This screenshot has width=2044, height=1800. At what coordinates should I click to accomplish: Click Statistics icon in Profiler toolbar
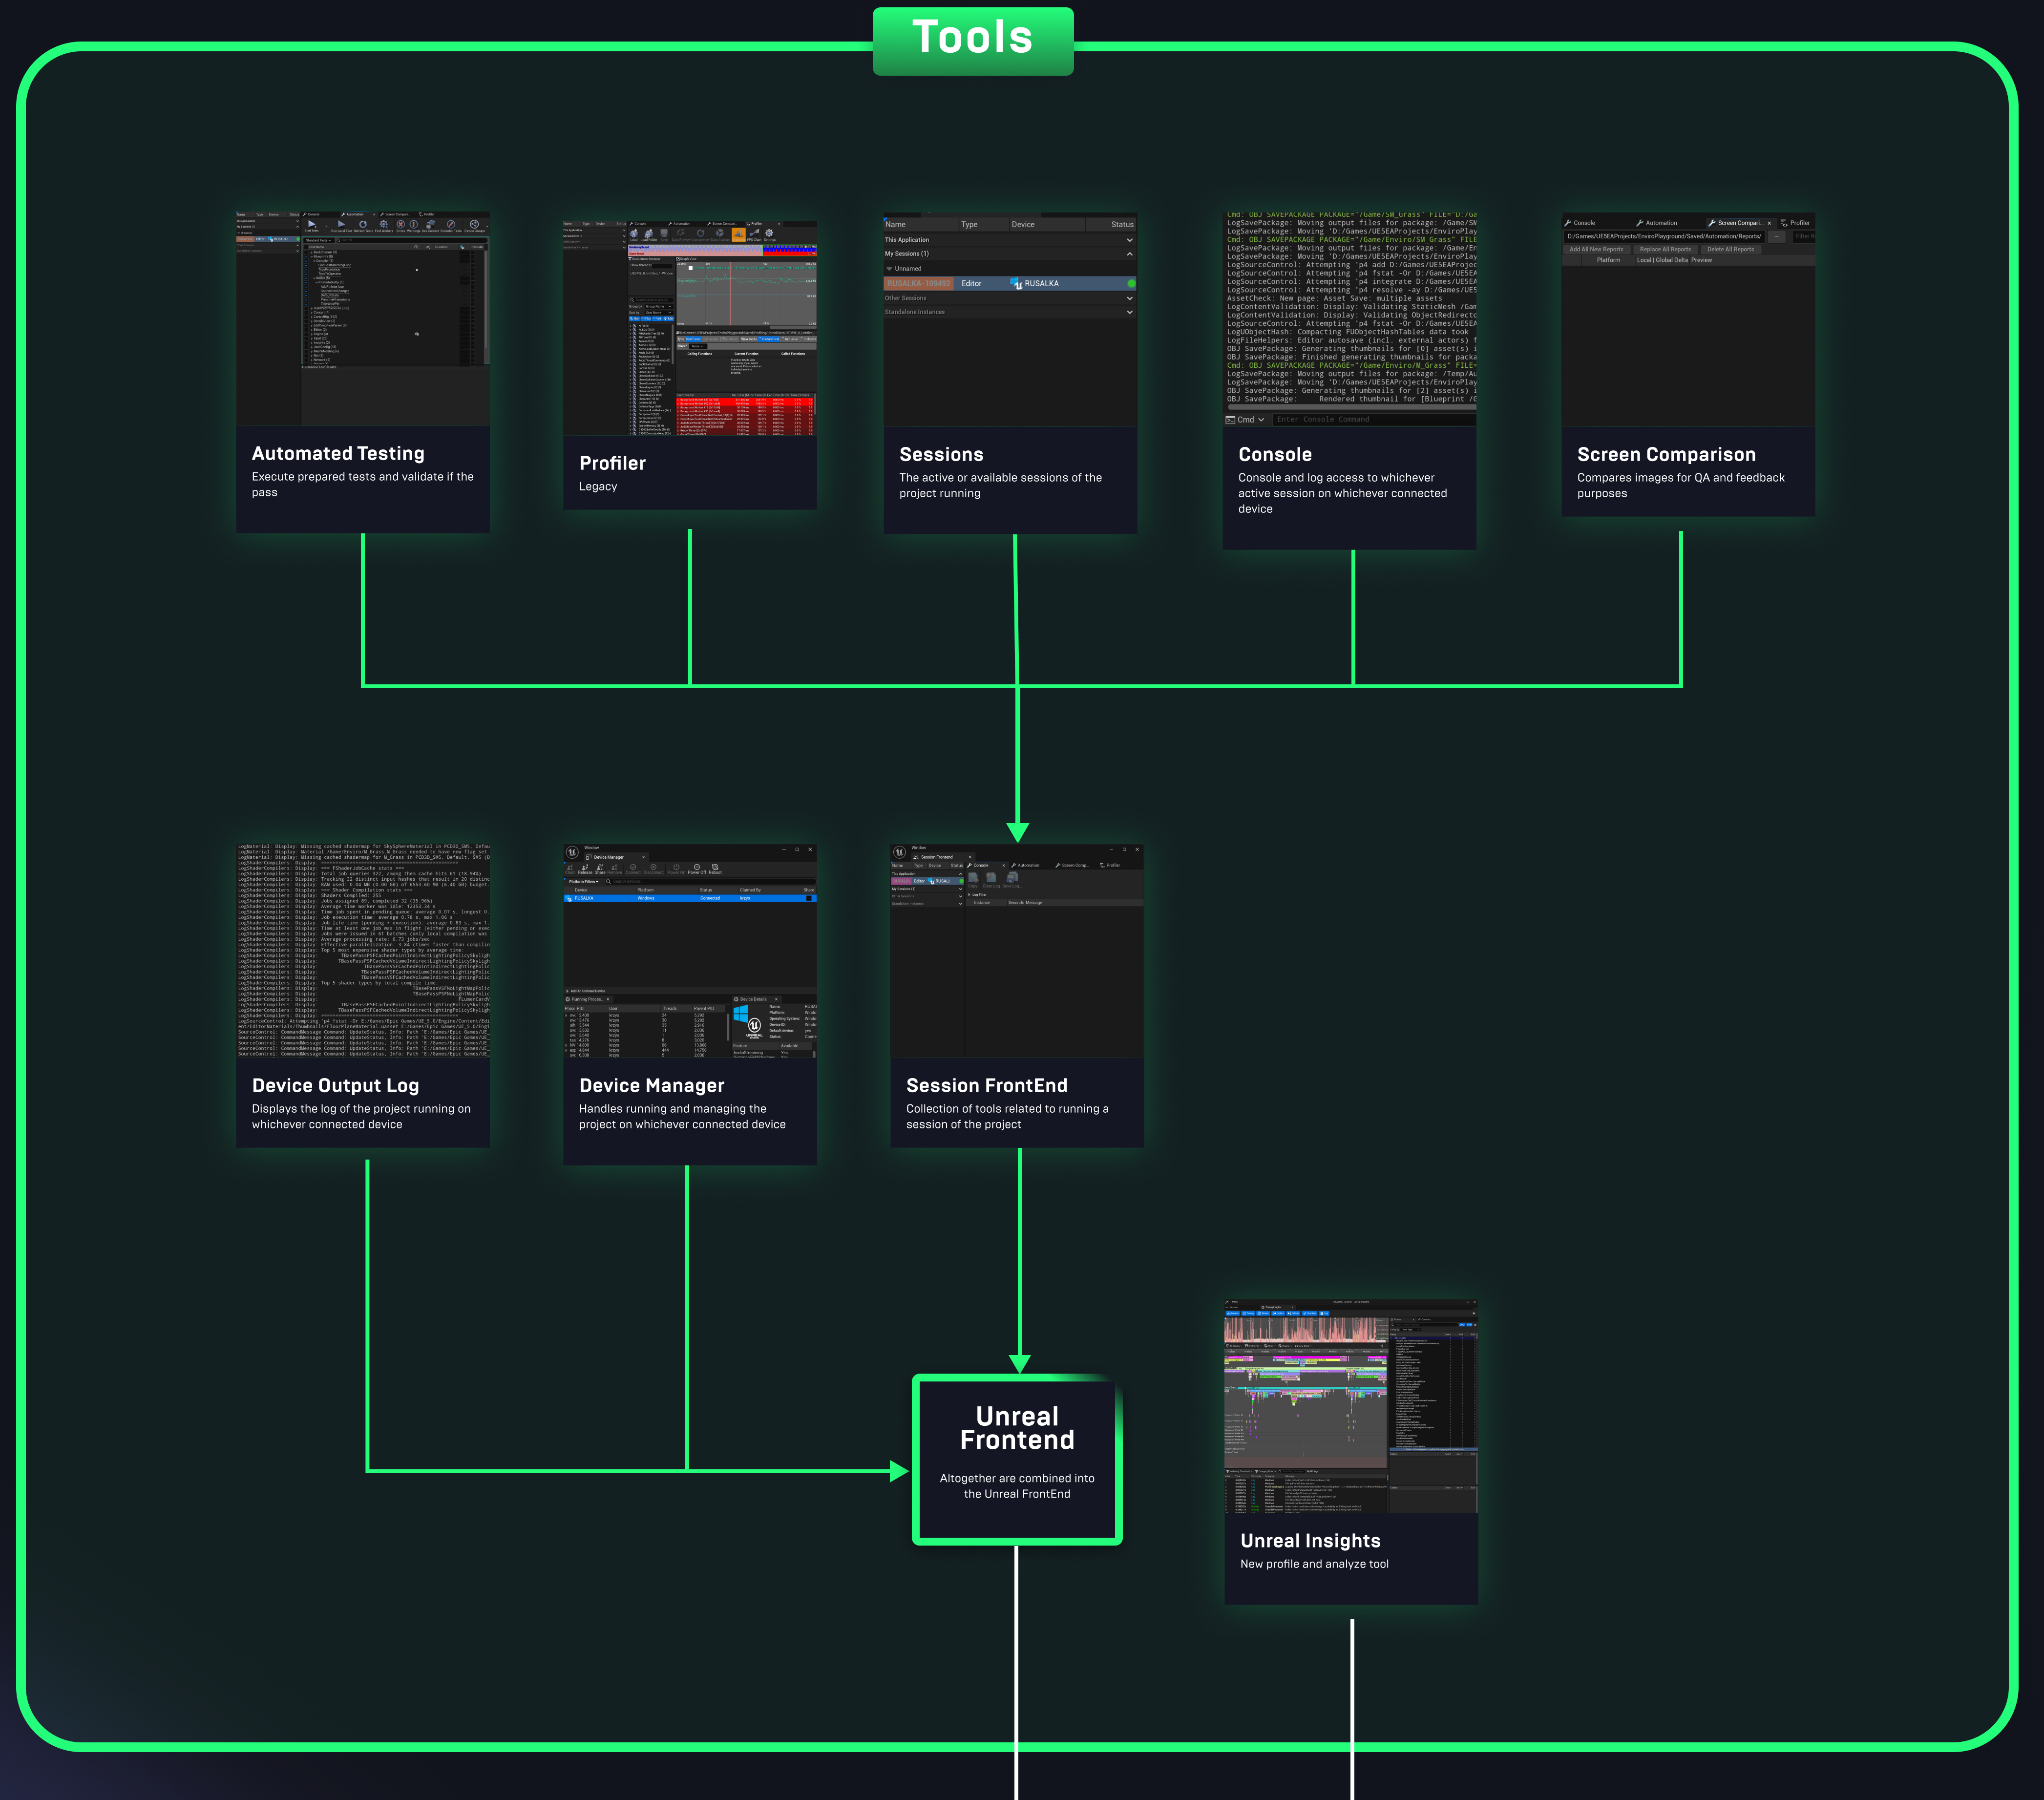(739, 234)
